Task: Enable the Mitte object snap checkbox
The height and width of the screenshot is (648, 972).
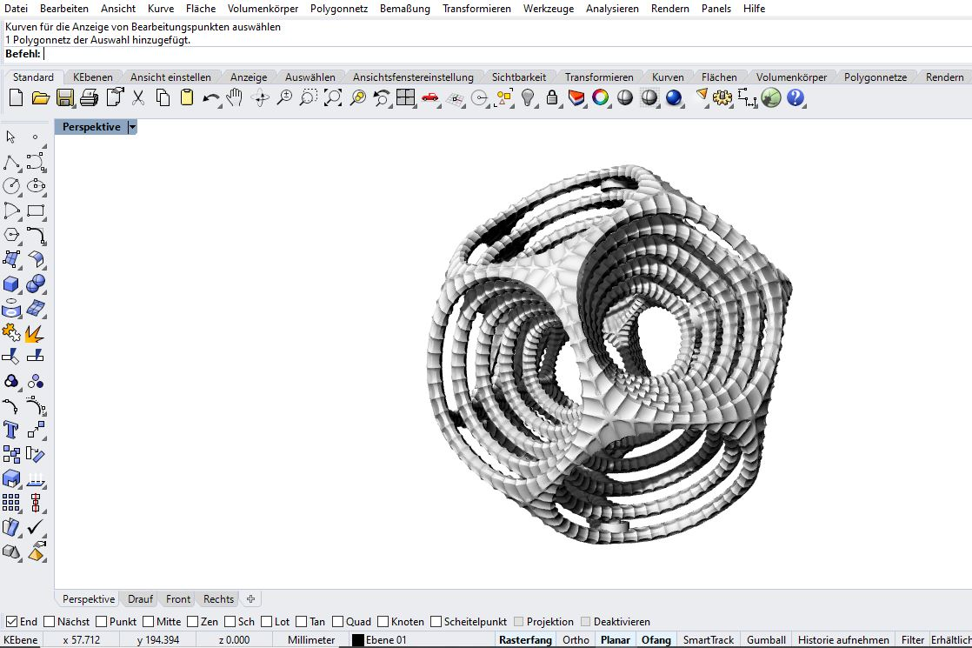Action: (149, 622)
